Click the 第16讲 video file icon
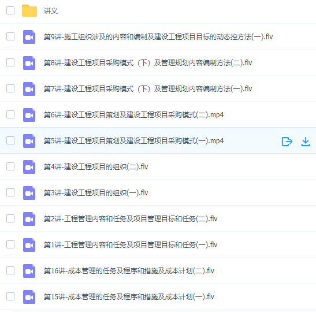The width and height of the screenshot is (316, 312). coord(29,271)
